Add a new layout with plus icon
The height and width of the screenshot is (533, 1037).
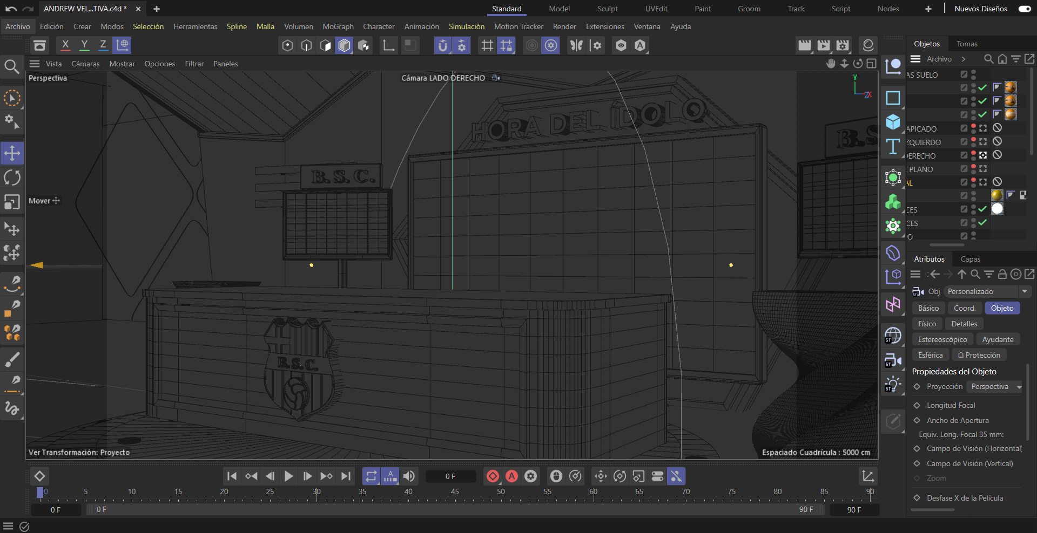(928, 9)
